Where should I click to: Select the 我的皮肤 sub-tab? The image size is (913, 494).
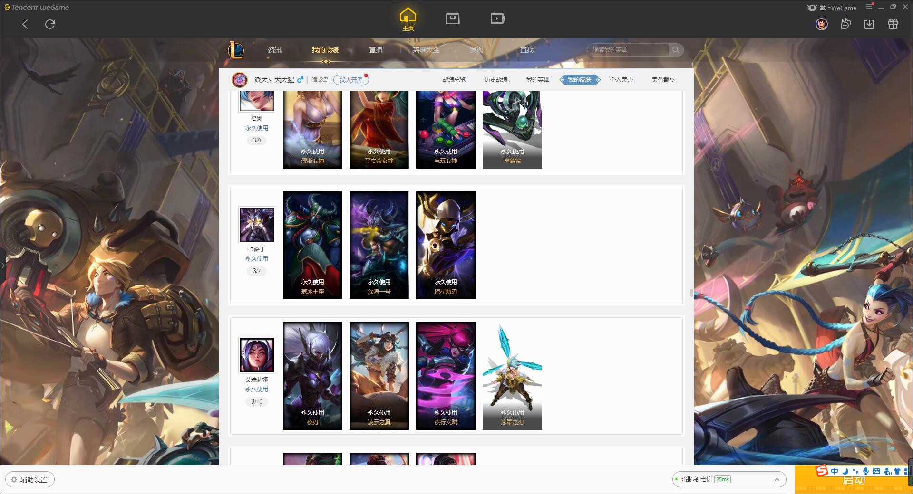coord(580,80)
